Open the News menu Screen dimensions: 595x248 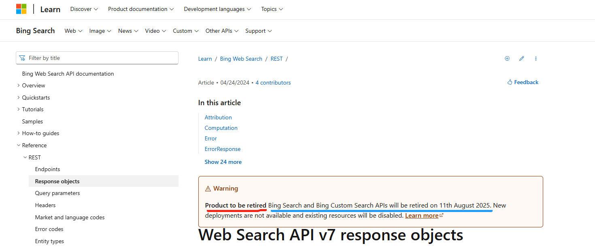[128, 31]
